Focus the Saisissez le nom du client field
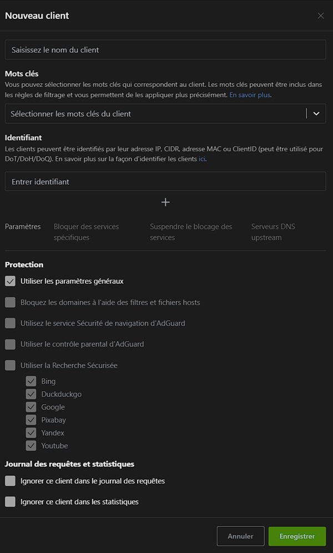This screenshot has height=553, width=333. [x=165, y=49]
